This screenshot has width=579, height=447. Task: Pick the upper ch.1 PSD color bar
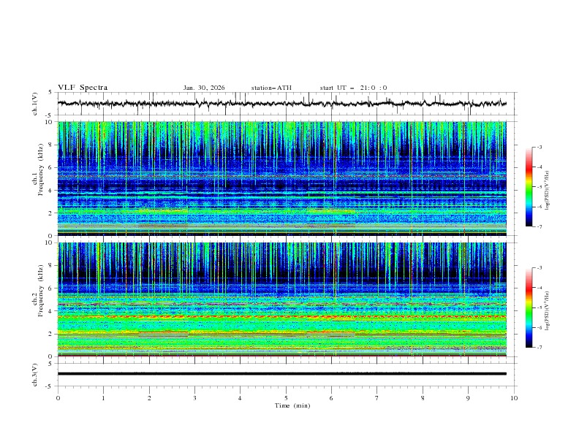pyautogui.click(x=529, y=187)
